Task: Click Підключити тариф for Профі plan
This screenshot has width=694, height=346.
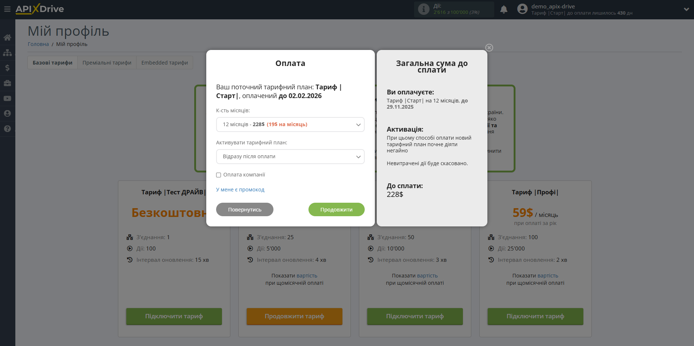Action: (536, 316)
